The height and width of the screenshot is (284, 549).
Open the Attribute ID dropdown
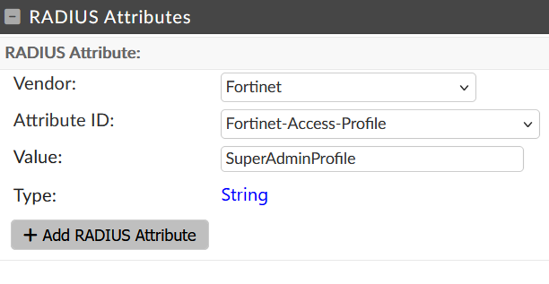point(380,124)
